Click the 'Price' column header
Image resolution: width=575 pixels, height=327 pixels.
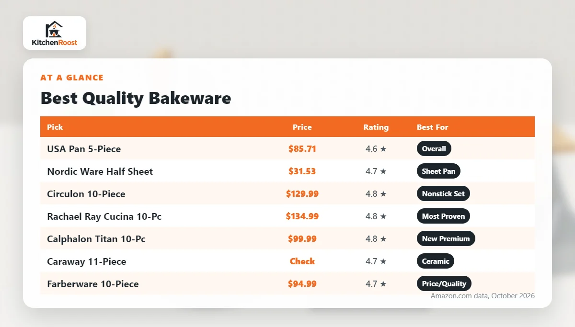point(302,127)
